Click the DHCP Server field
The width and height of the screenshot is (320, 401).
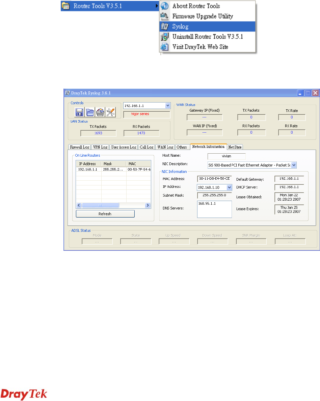tap(289, 187)
